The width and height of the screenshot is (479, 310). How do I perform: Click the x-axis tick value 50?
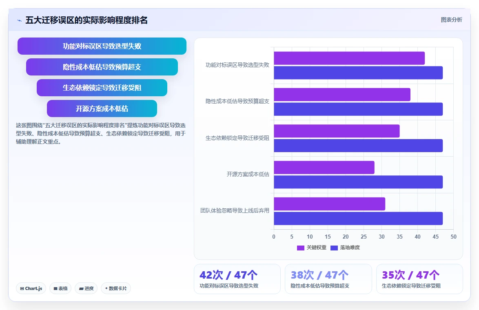click(453, 237)
